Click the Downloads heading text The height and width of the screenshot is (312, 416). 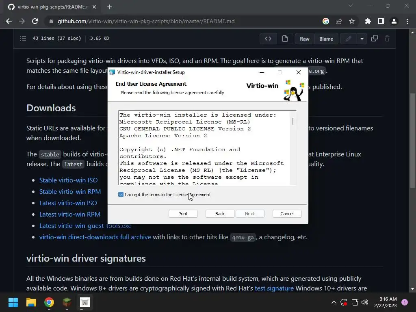coord(51,108)
